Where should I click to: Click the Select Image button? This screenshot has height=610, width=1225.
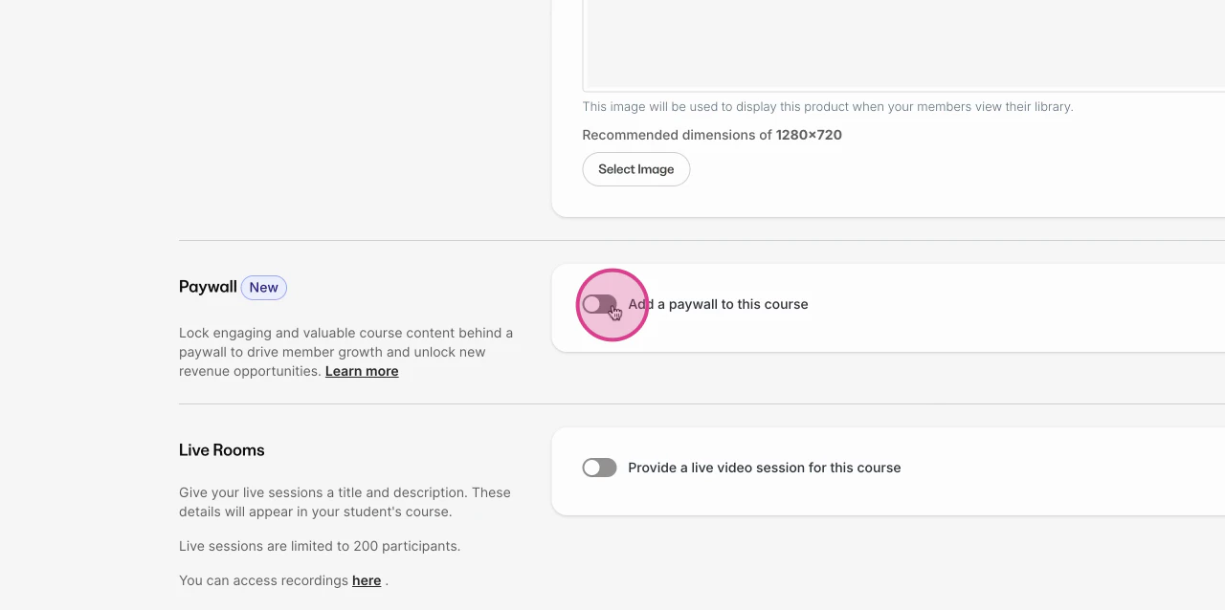pos(635,169)
